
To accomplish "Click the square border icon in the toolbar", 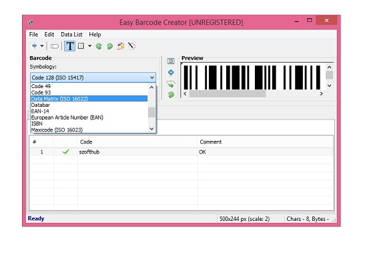I will coord(81,46).
